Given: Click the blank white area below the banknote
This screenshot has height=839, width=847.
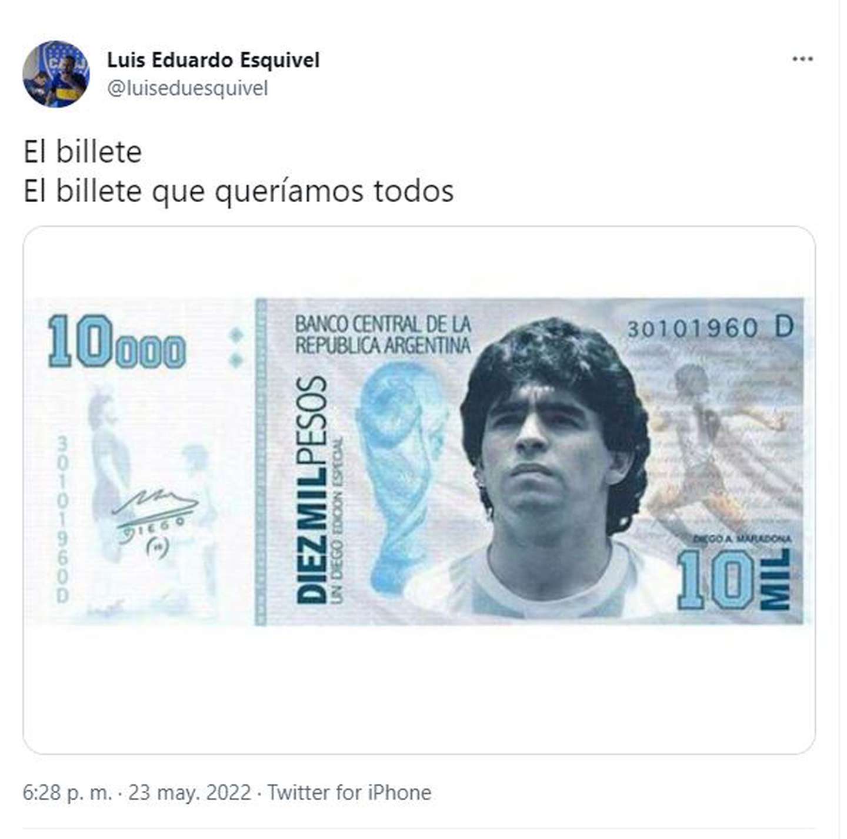Looking at the screenshot, I should point(419,687).
